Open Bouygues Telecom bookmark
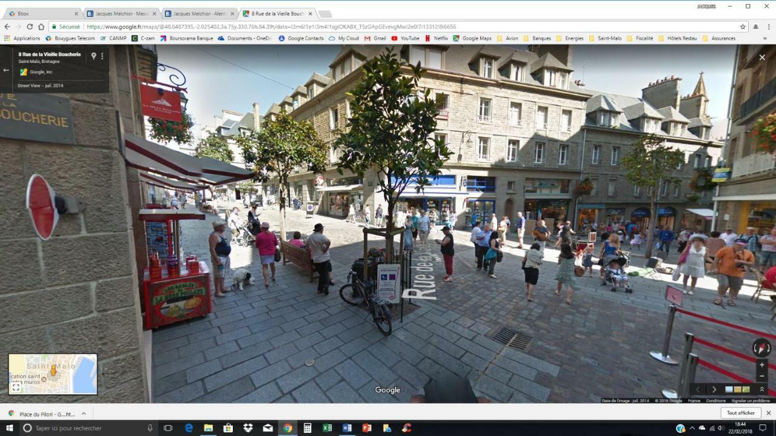Image resolution: width=776 pixels, height=436 pixels. coord(70,38)
